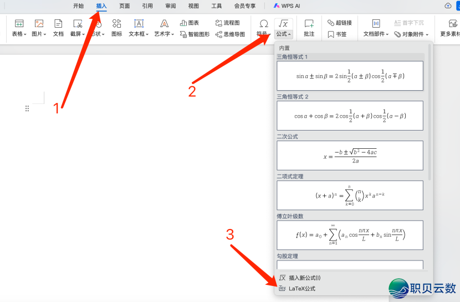Open the 会员专享 member tab
This screenshot has width=460, height=302.
pos(245,6)
